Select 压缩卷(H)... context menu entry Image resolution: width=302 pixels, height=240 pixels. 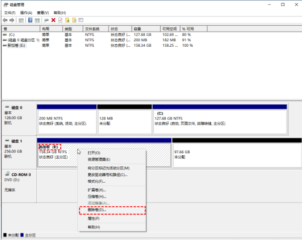point(97,197)
